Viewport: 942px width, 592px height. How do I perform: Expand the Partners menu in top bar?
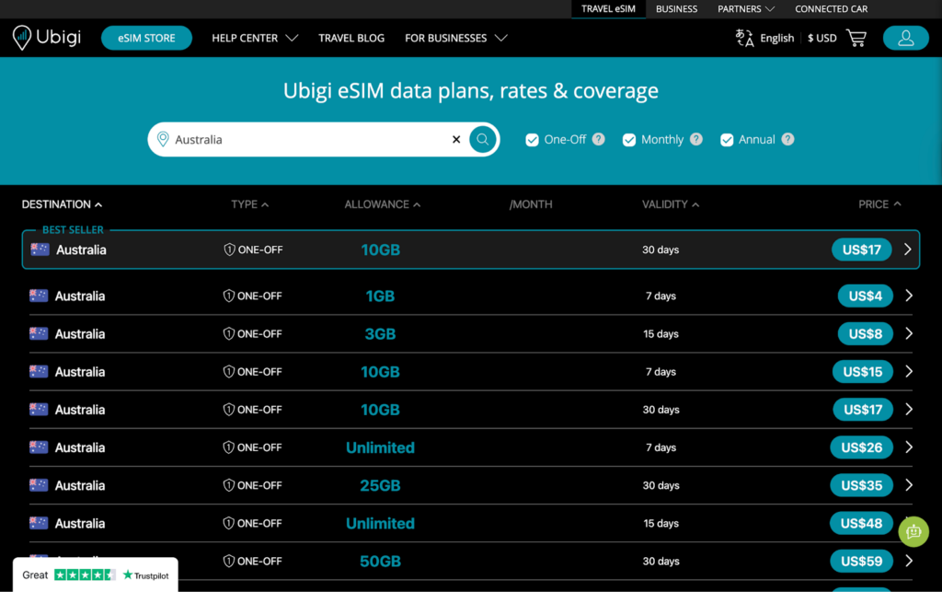[x=746, y=9]
